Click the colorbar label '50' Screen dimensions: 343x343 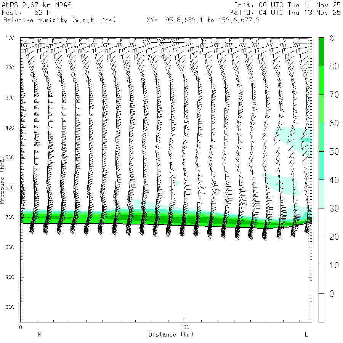(334, 152)
